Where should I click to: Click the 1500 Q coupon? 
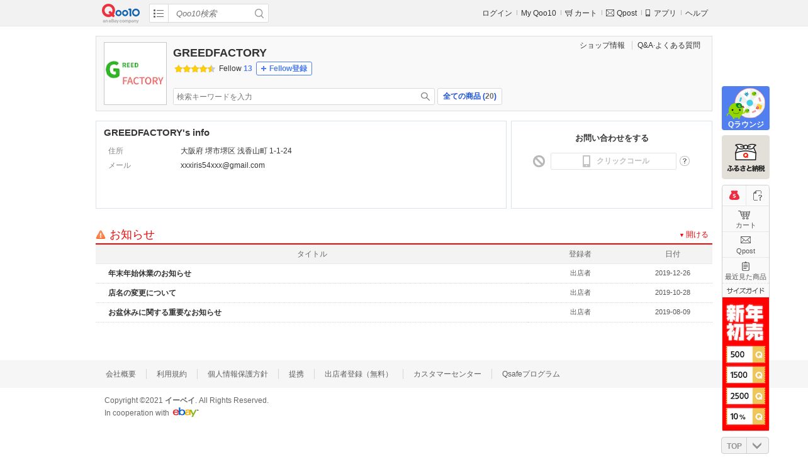pos(746,375)
